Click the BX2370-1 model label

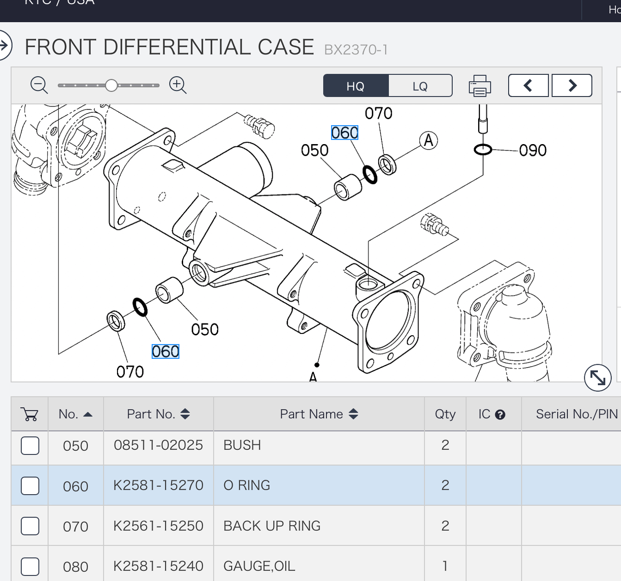pos(356,49)
